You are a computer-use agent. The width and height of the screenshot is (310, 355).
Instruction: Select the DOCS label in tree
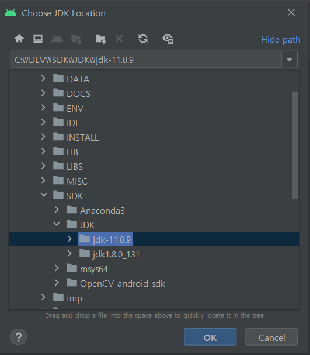pos(78,94)
